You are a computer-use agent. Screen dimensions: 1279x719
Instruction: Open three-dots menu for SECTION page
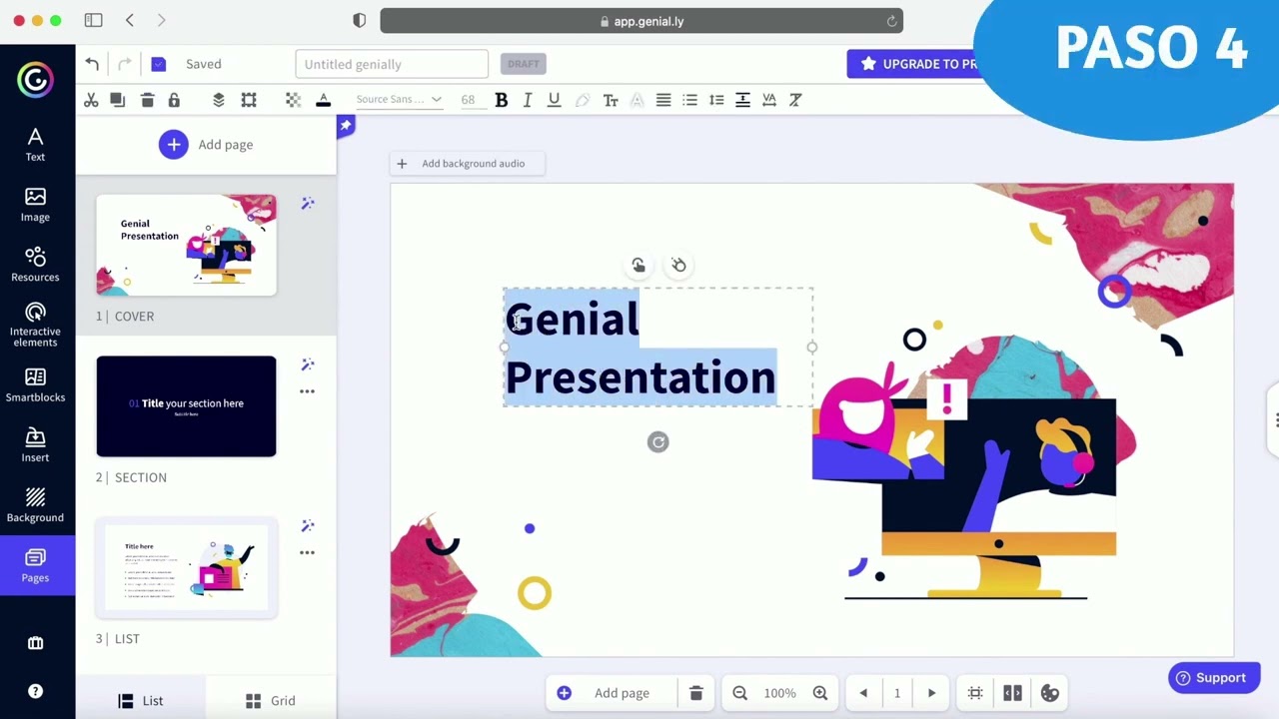308,391
